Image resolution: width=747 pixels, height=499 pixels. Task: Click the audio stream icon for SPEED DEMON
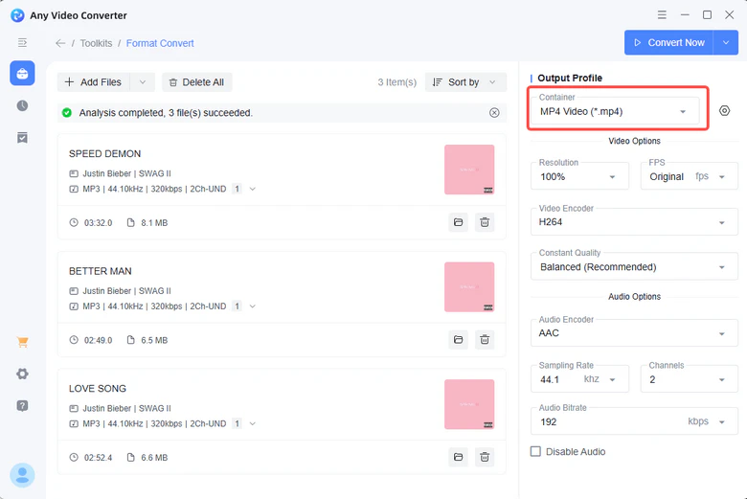pos(74,189)
